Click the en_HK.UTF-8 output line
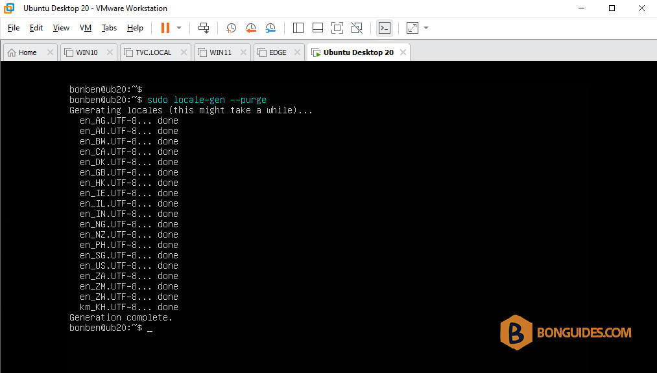657x373 pixels. click(x=128, y=183)
